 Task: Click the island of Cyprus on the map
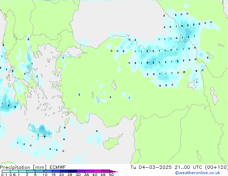tap(111, 143)
